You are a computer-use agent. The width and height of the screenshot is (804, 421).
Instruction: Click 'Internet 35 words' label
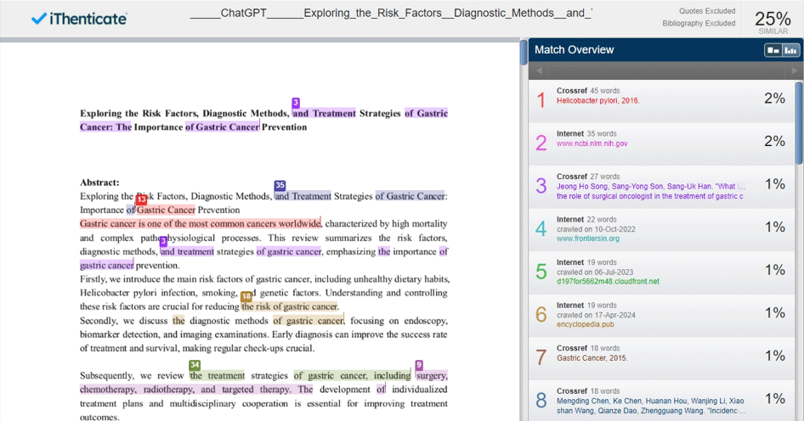click(x=586, y=133)
